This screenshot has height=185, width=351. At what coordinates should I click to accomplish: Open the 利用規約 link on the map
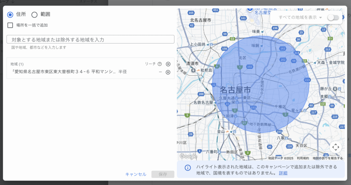pos(303,158)
